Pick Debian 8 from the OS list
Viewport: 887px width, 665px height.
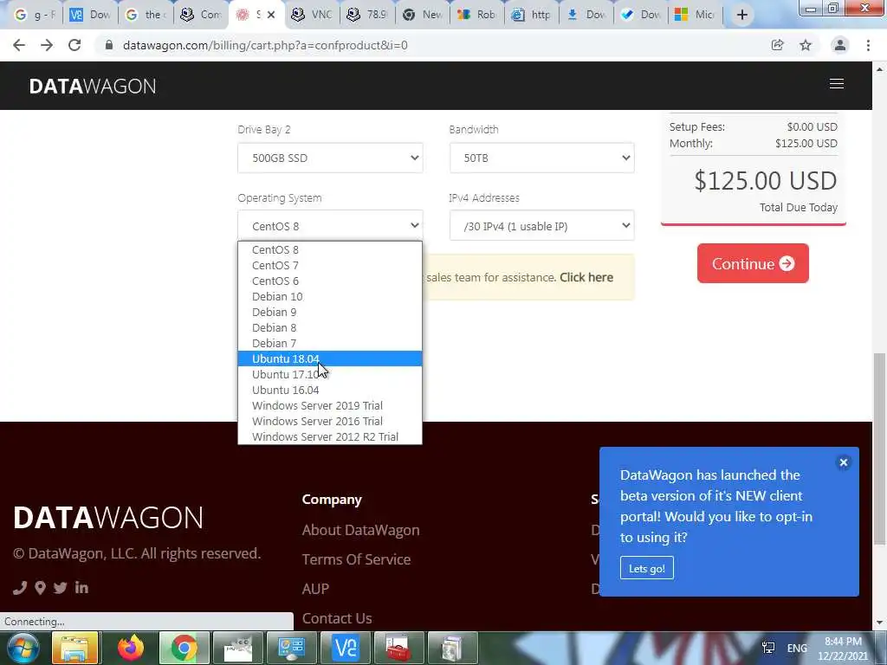tap(330, 327)
